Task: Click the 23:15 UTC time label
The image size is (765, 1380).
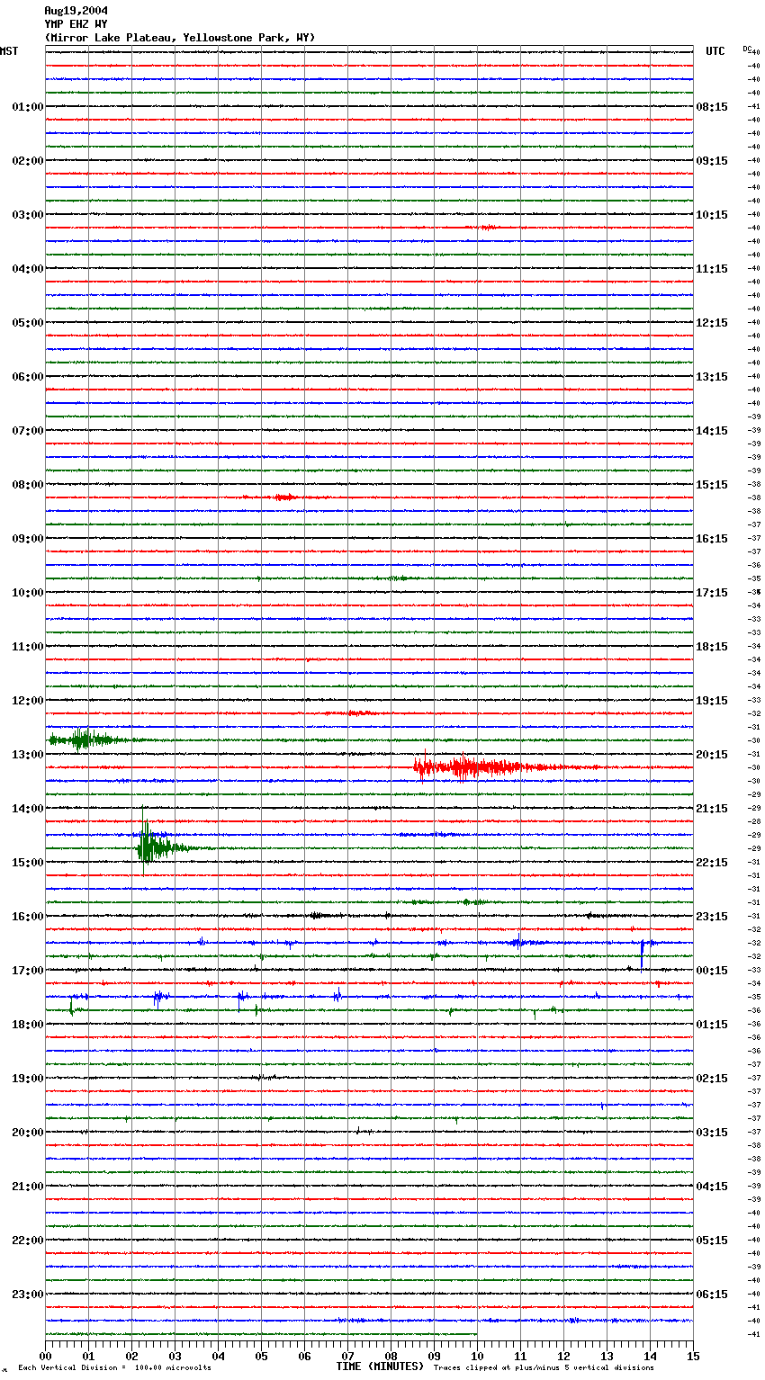Action: tap(712, 917)
